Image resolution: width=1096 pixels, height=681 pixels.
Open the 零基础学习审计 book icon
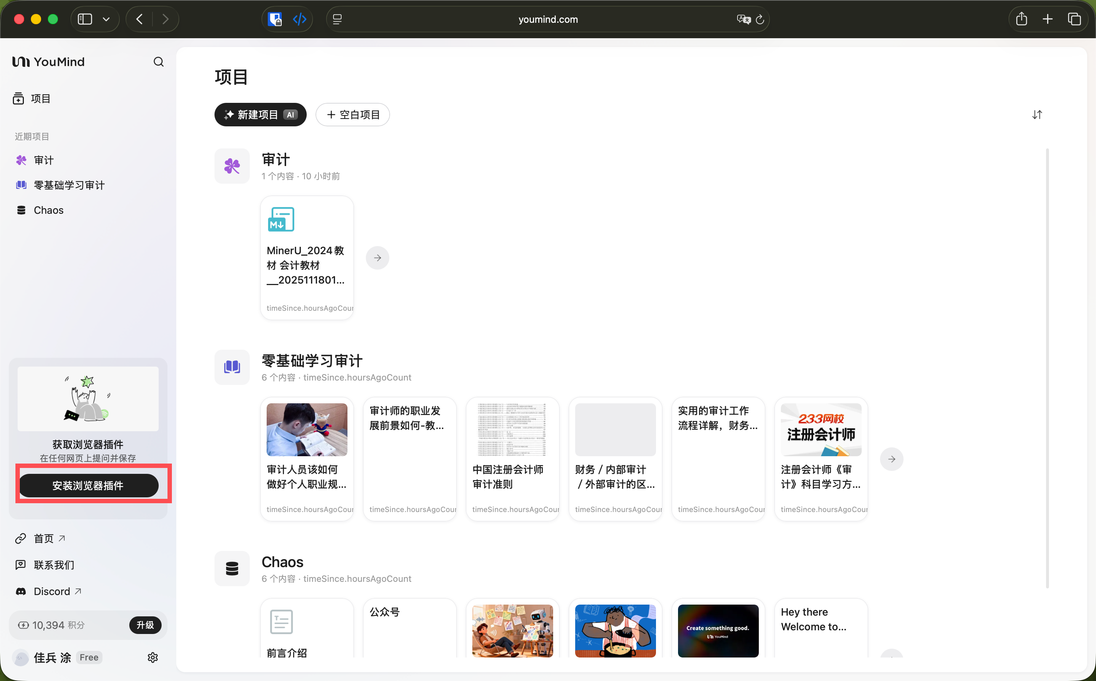point(232,367)
